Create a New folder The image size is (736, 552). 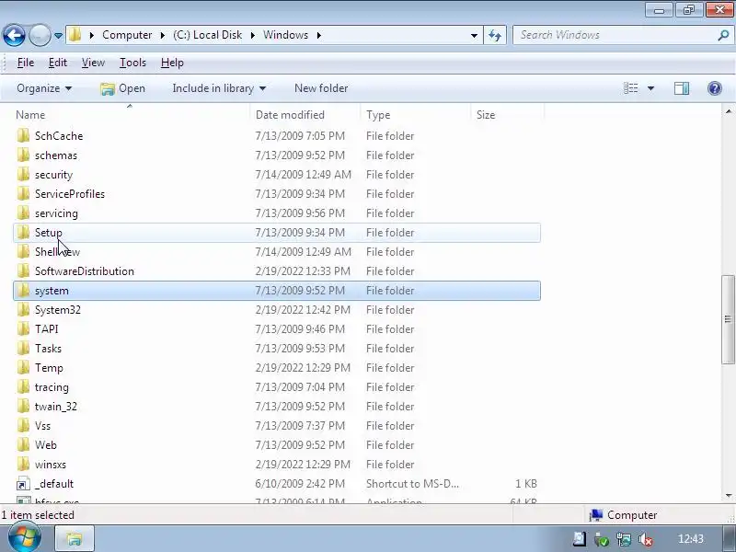[321, 88]
